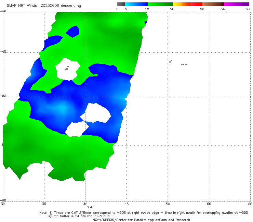Click the island outlines east of longitude 50
Image resolution: width=253 pixels, height=222 pixels.
178,63
